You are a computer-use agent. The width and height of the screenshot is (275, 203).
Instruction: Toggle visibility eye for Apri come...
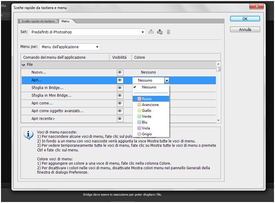120,103
